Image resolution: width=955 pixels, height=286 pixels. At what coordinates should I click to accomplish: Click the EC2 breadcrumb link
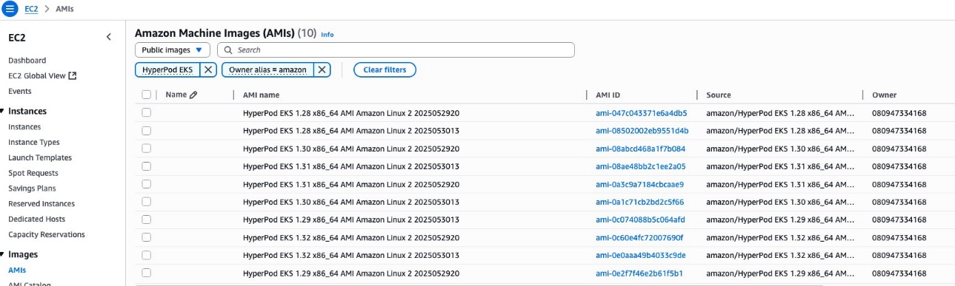31,8
